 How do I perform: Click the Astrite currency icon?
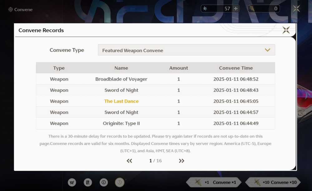[x=205, y=8]
